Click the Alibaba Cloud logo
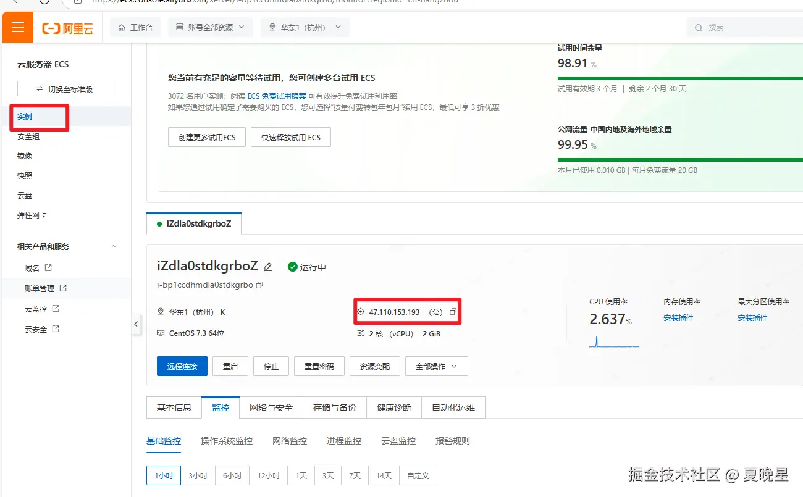Image resolution: width=803 pixels, height=497 pixels. click(68, 28)
